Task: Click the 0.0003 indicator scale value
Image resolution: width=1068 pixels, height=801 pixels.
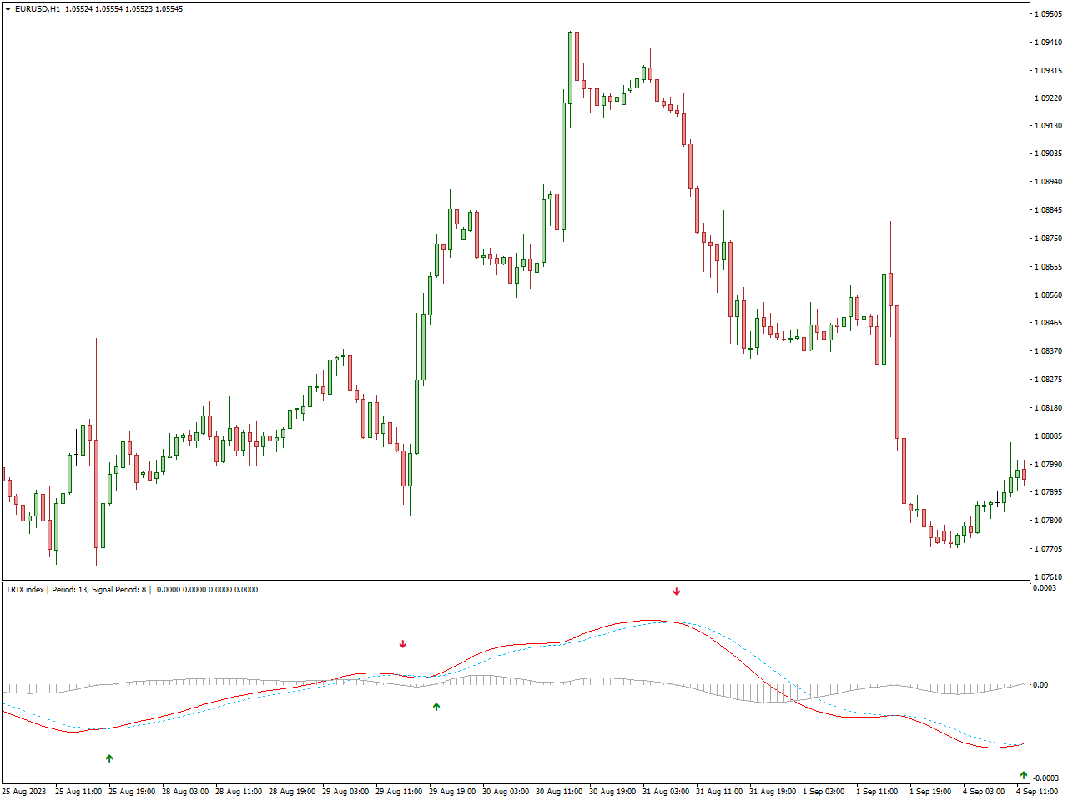Action: point(1045,588)
